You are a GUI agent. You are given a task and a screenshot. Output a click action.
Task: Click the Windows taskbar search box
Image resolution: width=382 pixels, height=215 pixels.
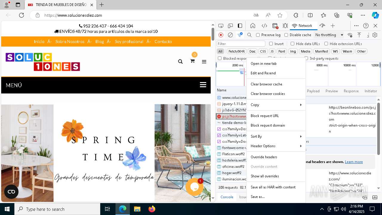(x=57, y=209)
